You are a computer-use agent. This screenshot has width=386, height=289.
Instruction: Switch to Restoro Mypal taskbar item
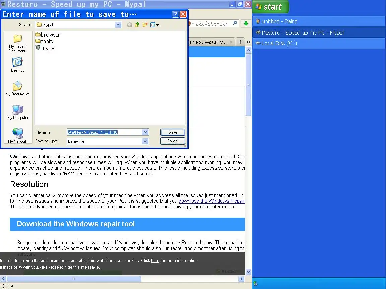point(319,33)
